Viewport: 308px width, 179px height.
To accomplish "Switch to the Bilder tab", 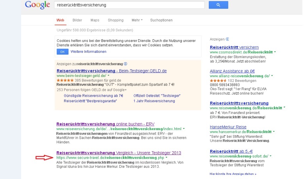I will pyautogui.click(x=77, y=20).
